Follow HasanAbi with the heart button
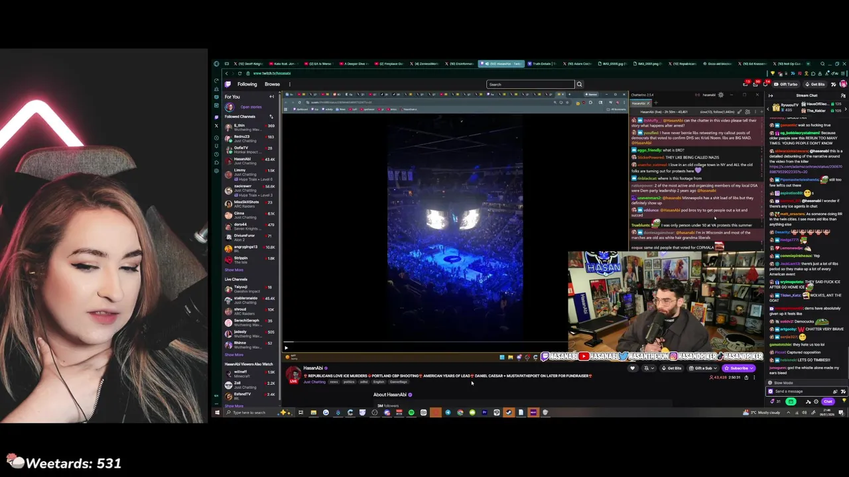The width and height of the screenshot is (849, 477). (x=632, y=368)
